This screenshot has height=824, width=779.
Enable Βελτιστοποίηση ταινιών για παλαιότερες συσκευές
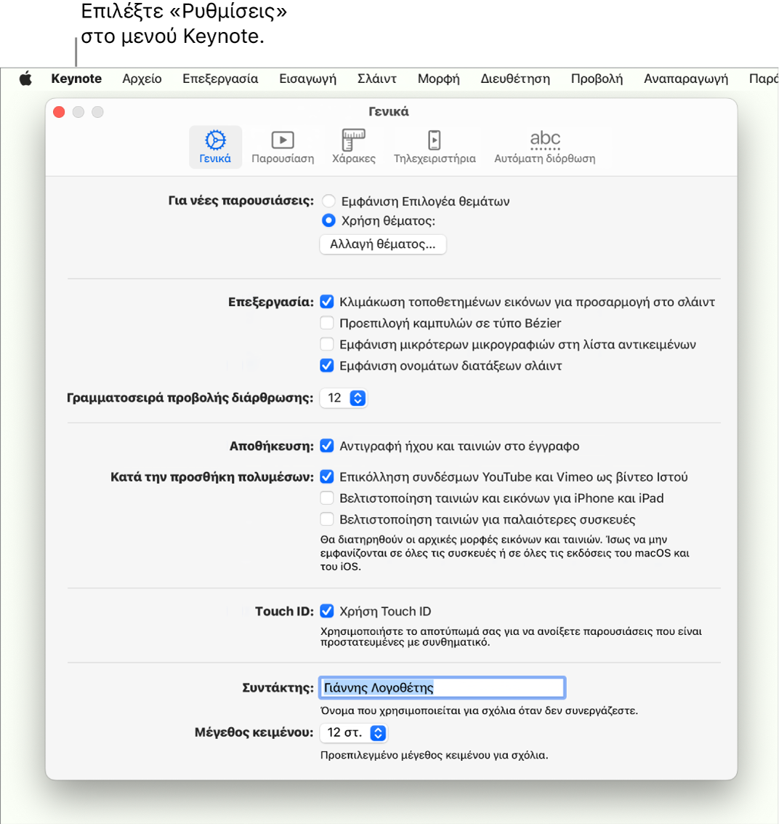(x=327, y=519)
